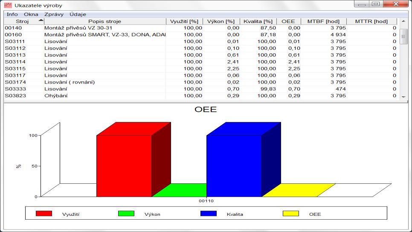Click blue Kvalita legend swatch
Screen dimensions: 412x232
pyautogui.click(x=209, y=213)
